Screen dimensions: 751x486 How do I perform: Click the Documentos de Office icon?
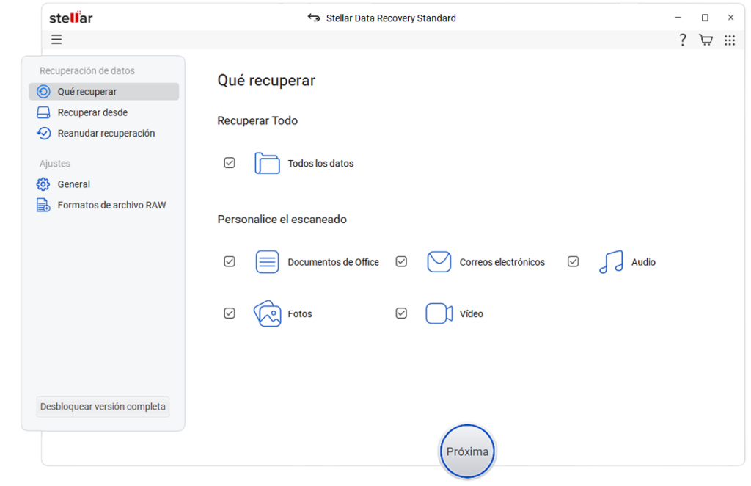point(267,261)
